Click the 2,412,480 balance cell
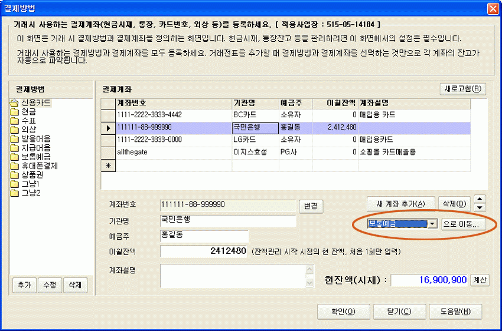The image size is (502, 331). point(335,128)
